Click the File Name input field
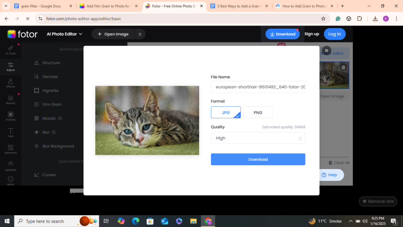Screen dimensions: 403x227 pyautogui.click(x=258, y=87)
